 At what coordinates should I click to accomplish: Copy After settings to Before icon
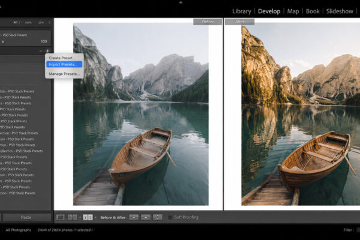tap(146, 217)
